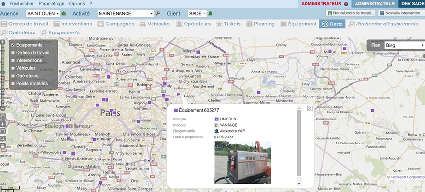Viewport: 425px width, 192px height.
Task: Switch to Ordres de travail tab
Action: click(25, 24)
